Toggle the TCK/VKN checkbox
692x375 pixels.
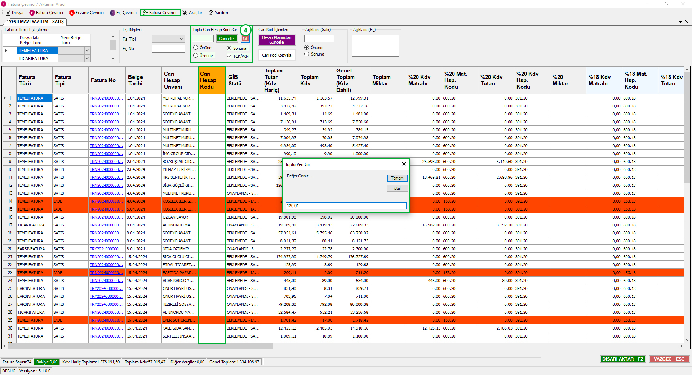[229, 56]
